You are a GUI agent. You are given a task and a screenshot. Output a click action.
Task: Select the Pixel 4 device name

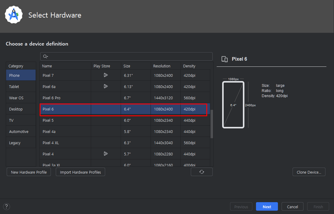click(x=48, y=154)
